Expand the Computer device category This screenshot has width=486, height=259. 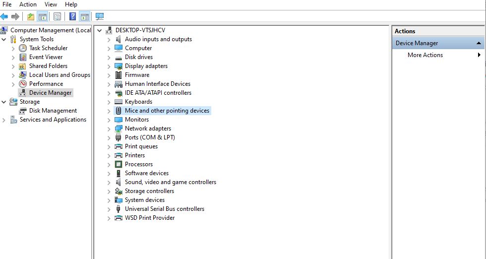[109, 49]
